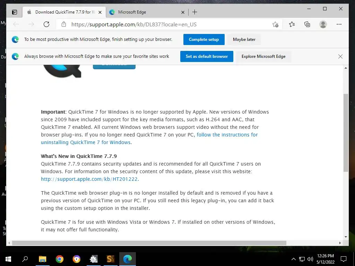The image size is (355, 266).
Task: Show hidden system tray icons
Action: coord(293,259)
